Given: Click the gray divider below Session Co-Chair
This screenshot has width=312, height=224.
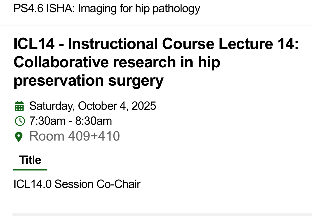Looking at the screenshot, I should tap(162, 214).
